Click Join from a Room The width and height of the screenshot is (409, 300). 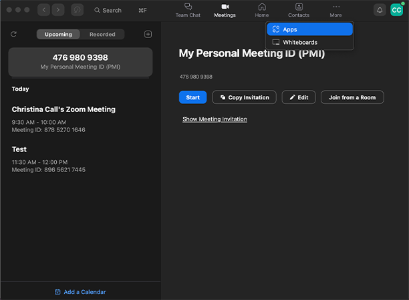pos(352,97)
